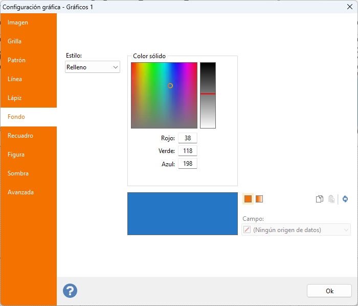Close the Configuración gráfica dialog
Image resolution: width=358 pixels, height=306 pixels.
click(349, 7)
